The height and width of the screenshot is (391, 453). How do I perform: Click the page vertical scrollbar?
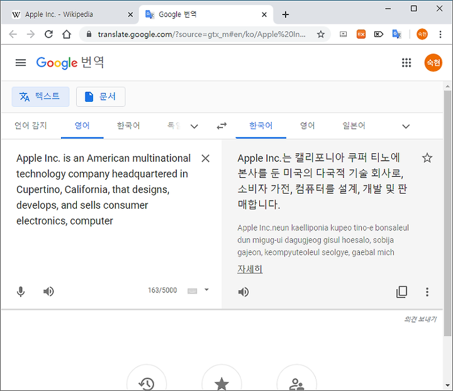447,214
